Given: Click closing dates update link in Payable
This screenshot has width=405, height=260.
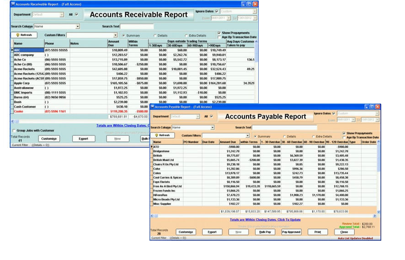Looking at the screenshot, I should (265, 219).
